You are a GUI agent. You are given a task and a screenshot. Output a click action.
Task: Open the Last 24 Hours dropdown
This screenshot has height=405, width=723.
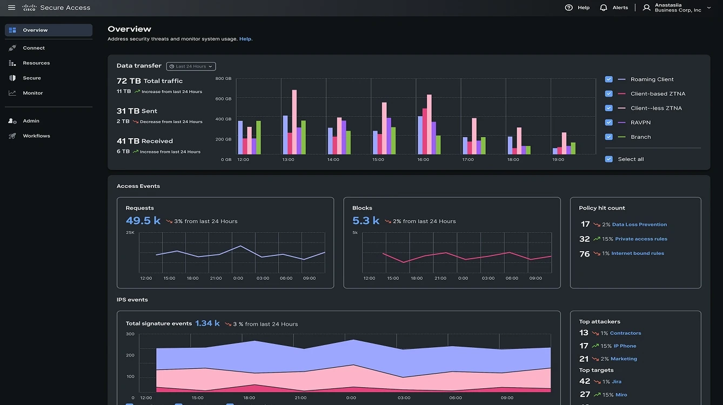click(191, 66)
